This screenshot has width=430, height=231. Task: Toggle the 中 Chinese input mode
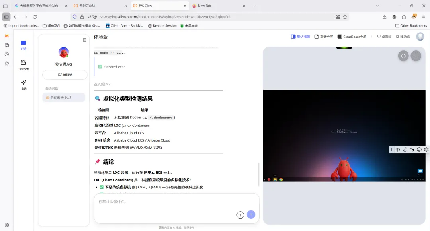[x=398, y=149]
